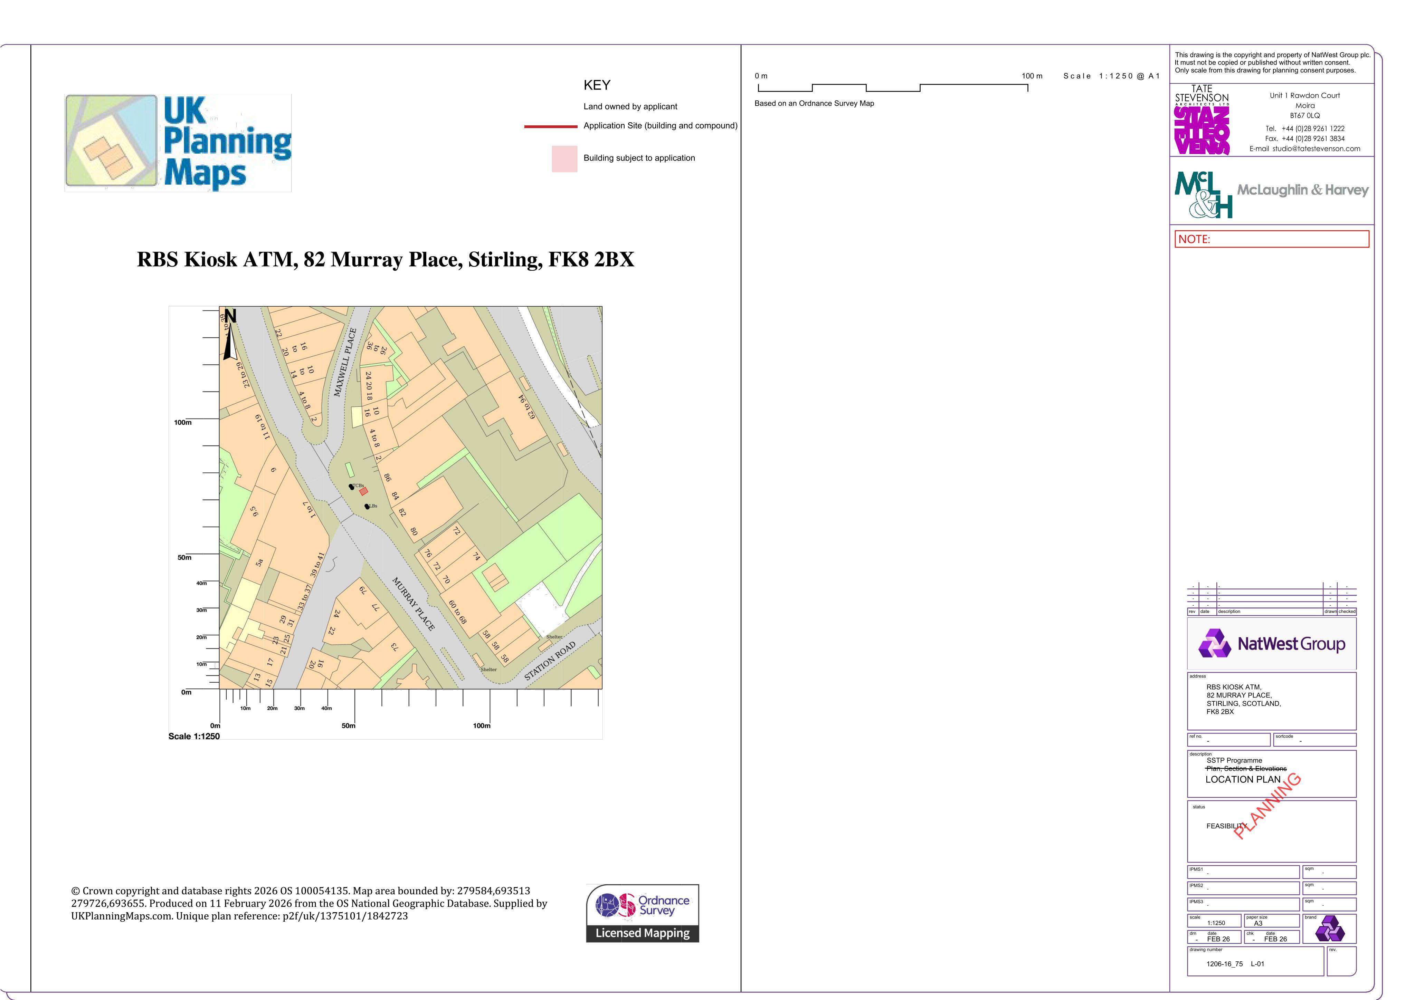Click the Tate Stevenson Architects logo
The image size is (1415, 1000).
click(x=1201, y=119)
